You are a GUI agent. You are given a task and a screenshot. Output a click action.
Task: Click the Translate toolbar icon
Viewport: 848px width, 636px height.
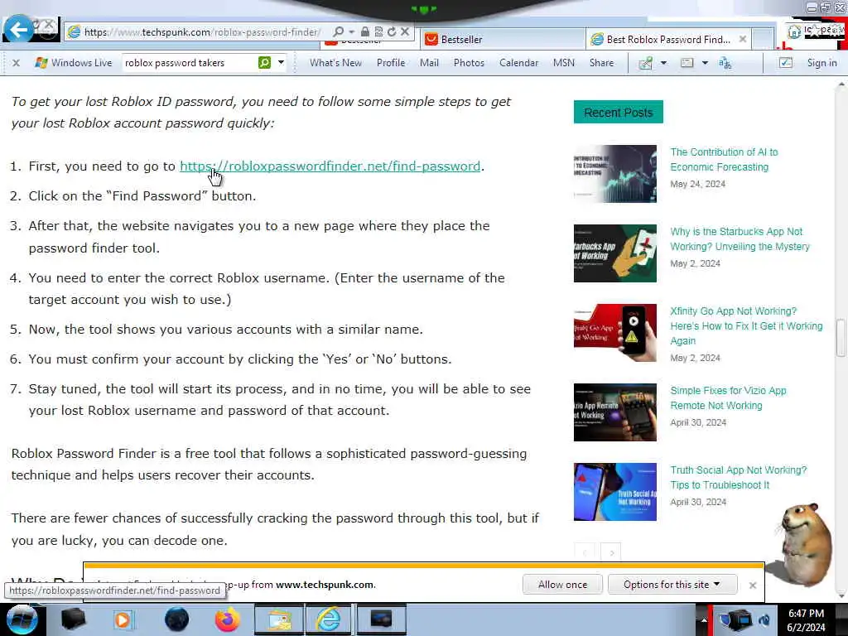point(725,63)
